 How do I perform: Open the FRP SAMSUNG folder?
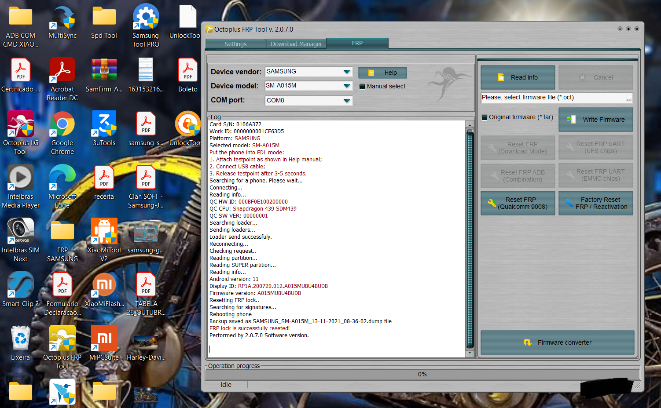[x=62, y=241]
